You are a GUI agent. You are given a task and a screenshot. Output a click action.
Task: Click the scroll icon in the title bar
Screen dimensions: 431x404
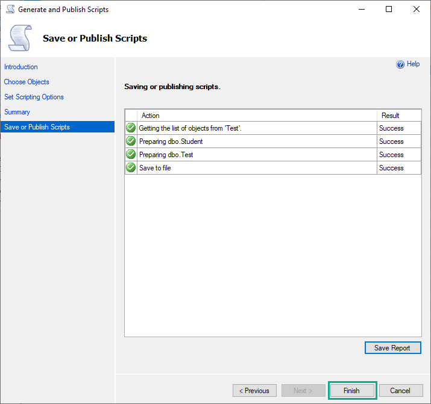[10, 10]
